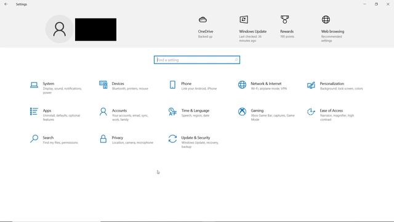Open Time & Language label

[x=195, y=110]
